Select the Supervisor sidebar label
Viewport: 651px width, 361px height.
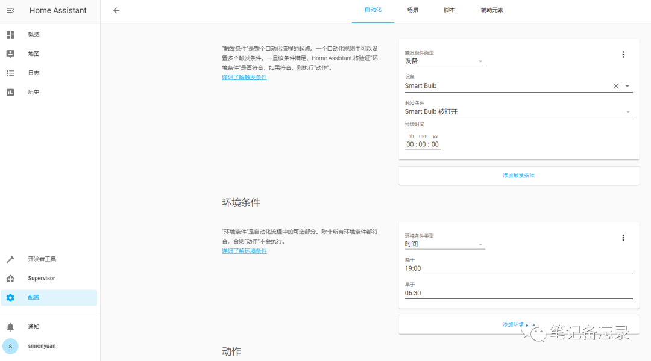pyautogui.click(x=41, y=278)
